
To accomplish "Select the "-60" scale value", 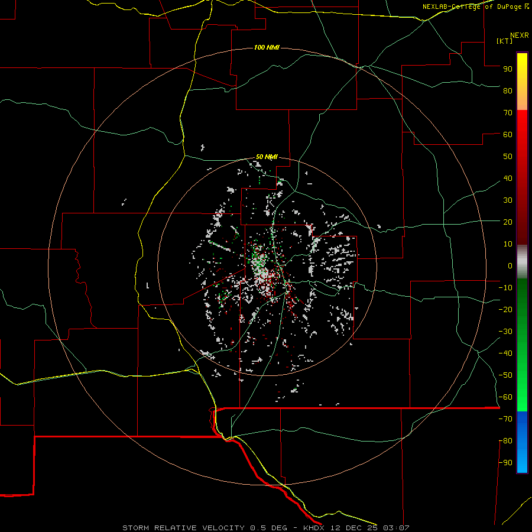I will 505,397.
